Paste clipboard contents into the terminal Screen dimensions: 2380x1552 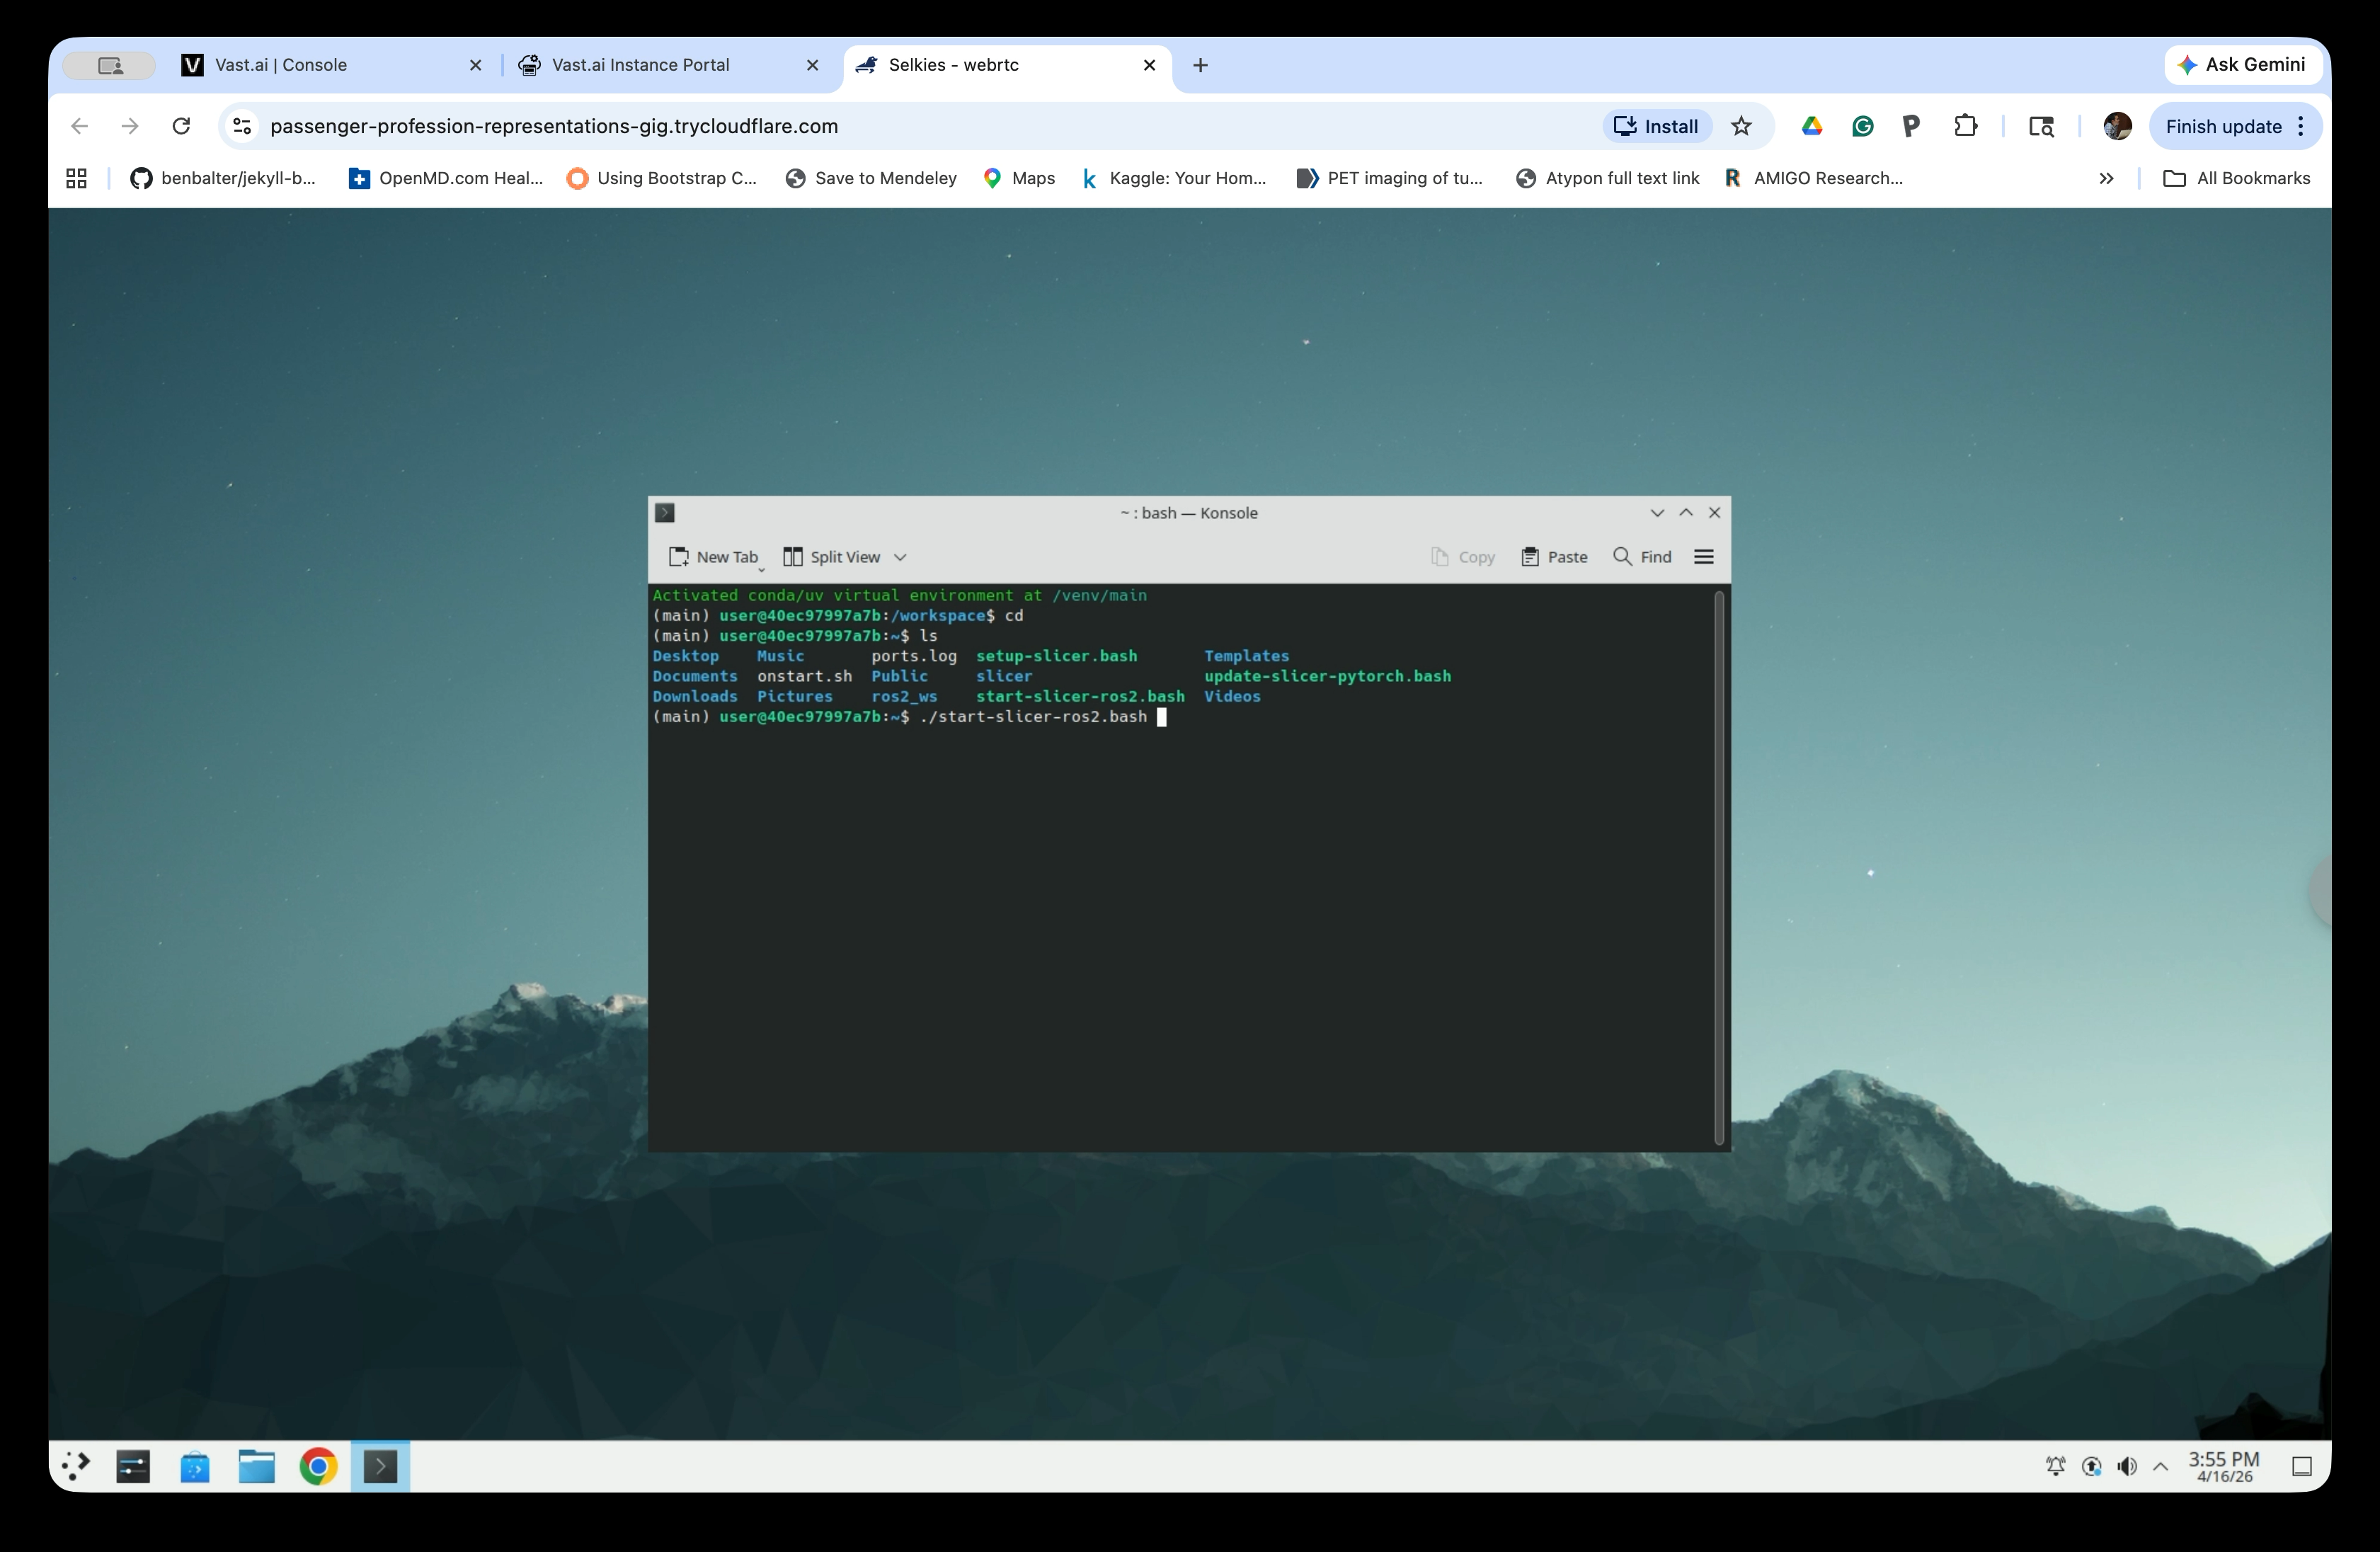[1554, 556]
